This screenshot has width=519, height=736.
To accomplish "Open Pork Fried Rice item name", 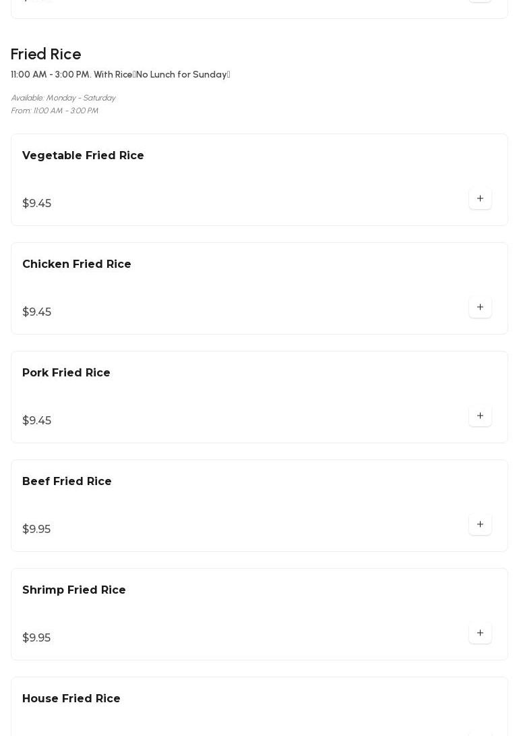I will point(66,373).
